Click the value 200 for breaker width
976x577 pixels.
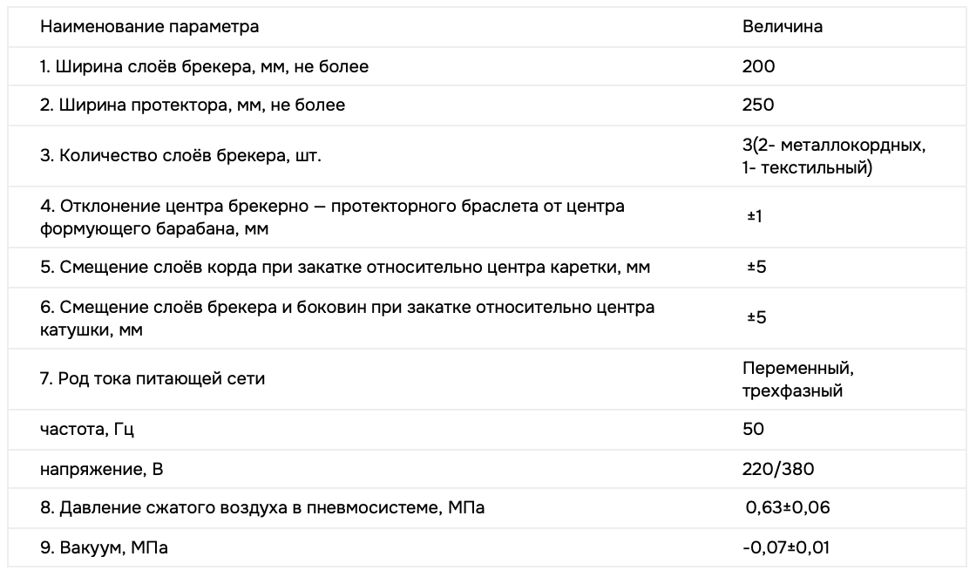[758, 66]
